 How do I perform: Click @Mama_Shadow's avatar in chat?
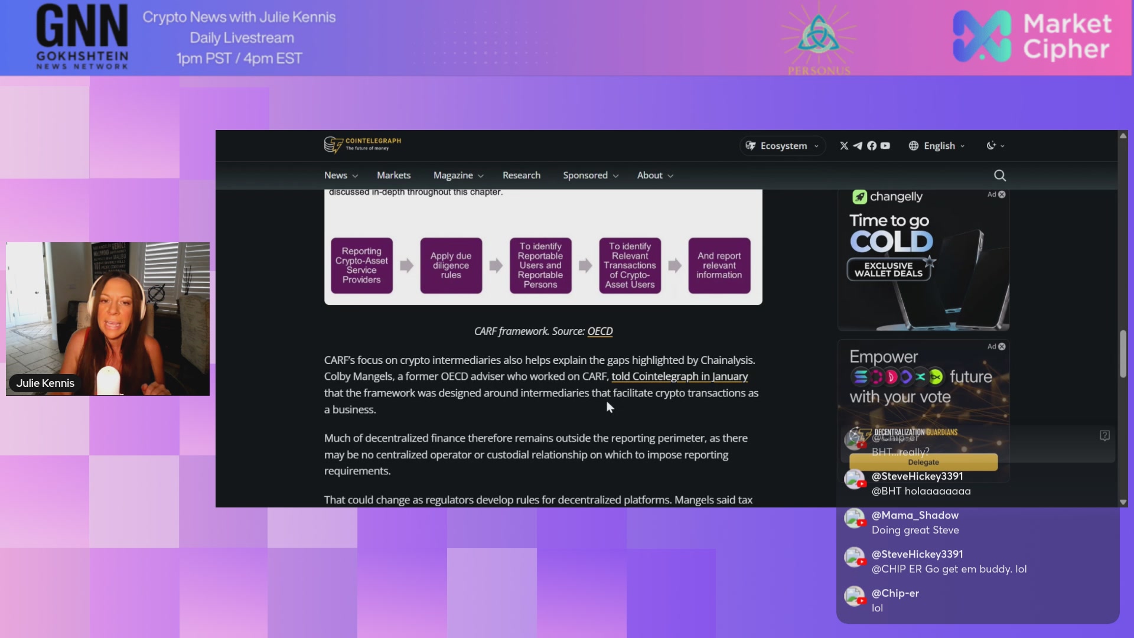[855, 518]
